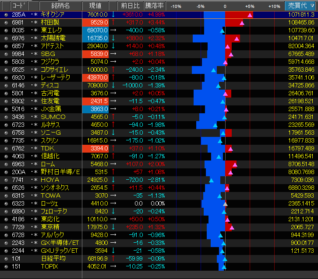
Task: Click the round marker beside 8035 東エレク
Action: click(6, 30)
